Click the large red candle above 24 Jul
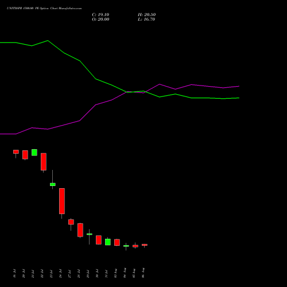 (x=62, y=201)
